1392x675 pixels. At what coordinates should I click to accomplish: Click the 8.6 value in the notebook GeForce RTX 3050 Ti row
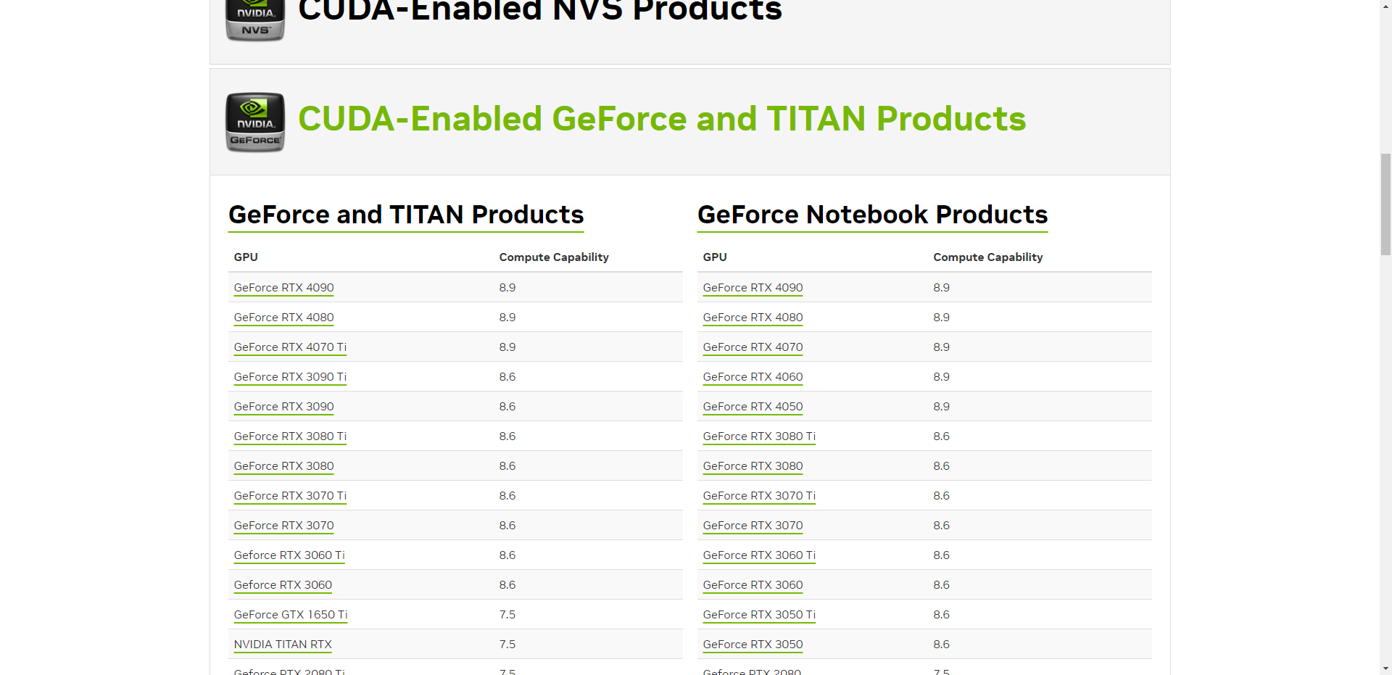point(941,614)
